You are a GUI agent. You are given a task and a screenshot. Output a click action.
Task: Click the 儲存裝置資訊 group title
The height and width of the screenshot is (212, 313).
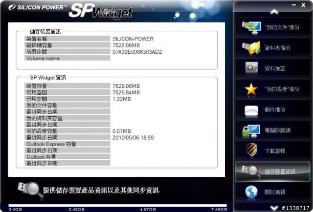(45, 32)
